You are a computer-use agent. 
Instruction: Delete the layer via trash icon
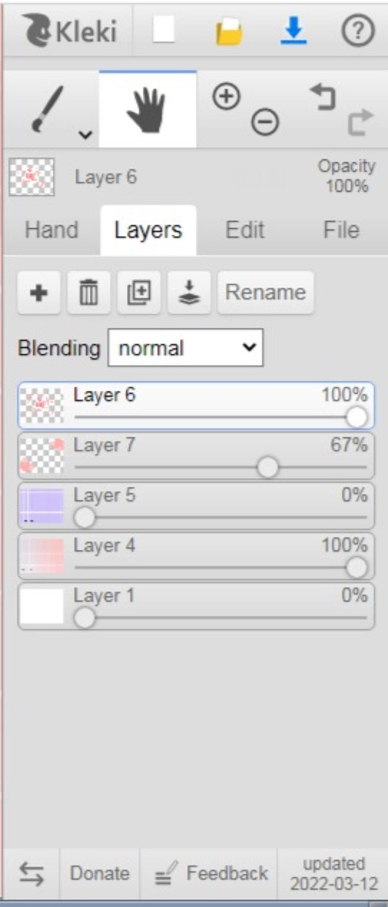(89, 292)
